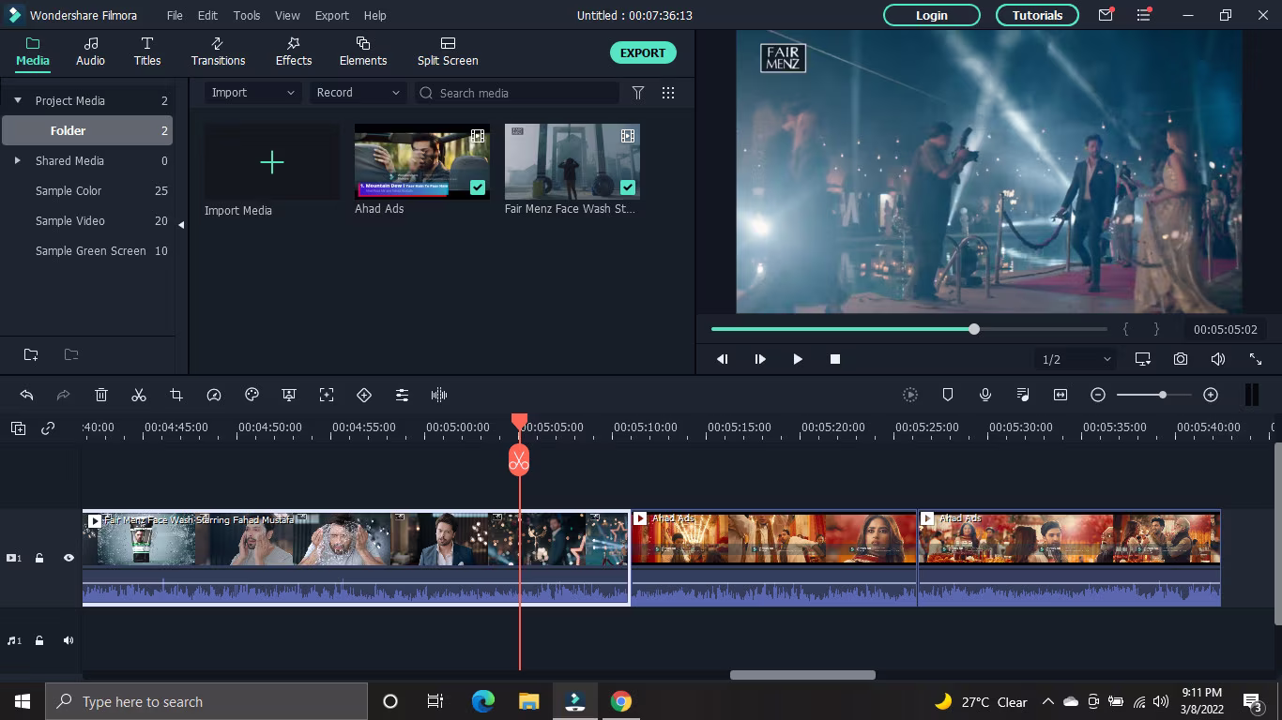This screenshot has height=720, width=1282.
Task: Open the Edit adjustments sliders icon
Action: [x=402, y=395]
